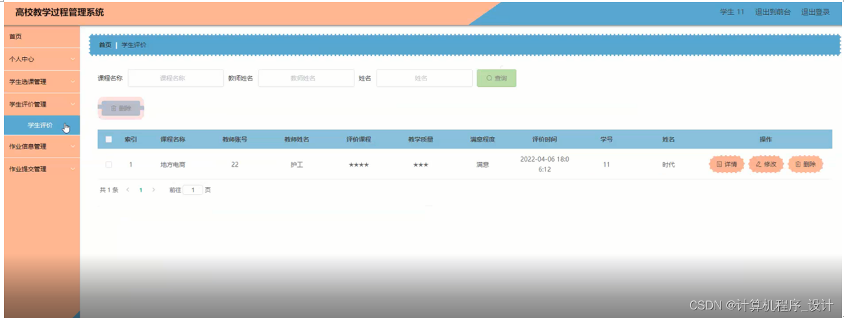
Task: Click the magnifier icon in 查询 button
Action: click(x=489, y=78)
